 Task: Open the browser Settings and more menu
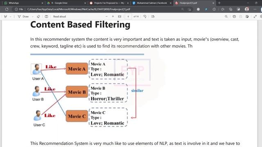pos(255,9)
